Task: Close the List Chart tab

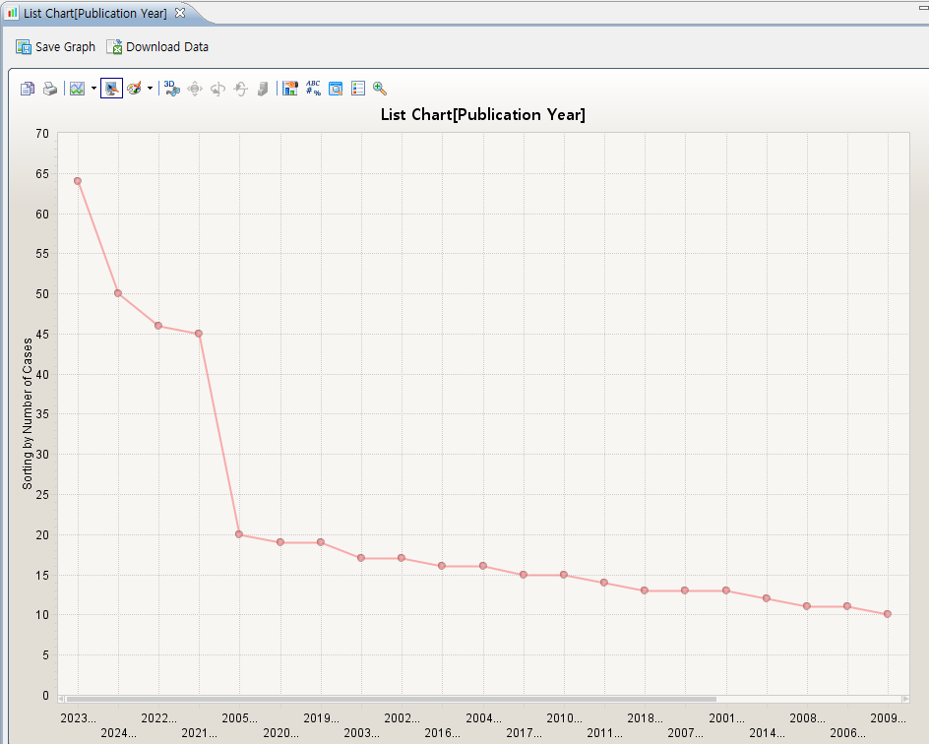Action: pyautogui.click(x=180, y=13)
